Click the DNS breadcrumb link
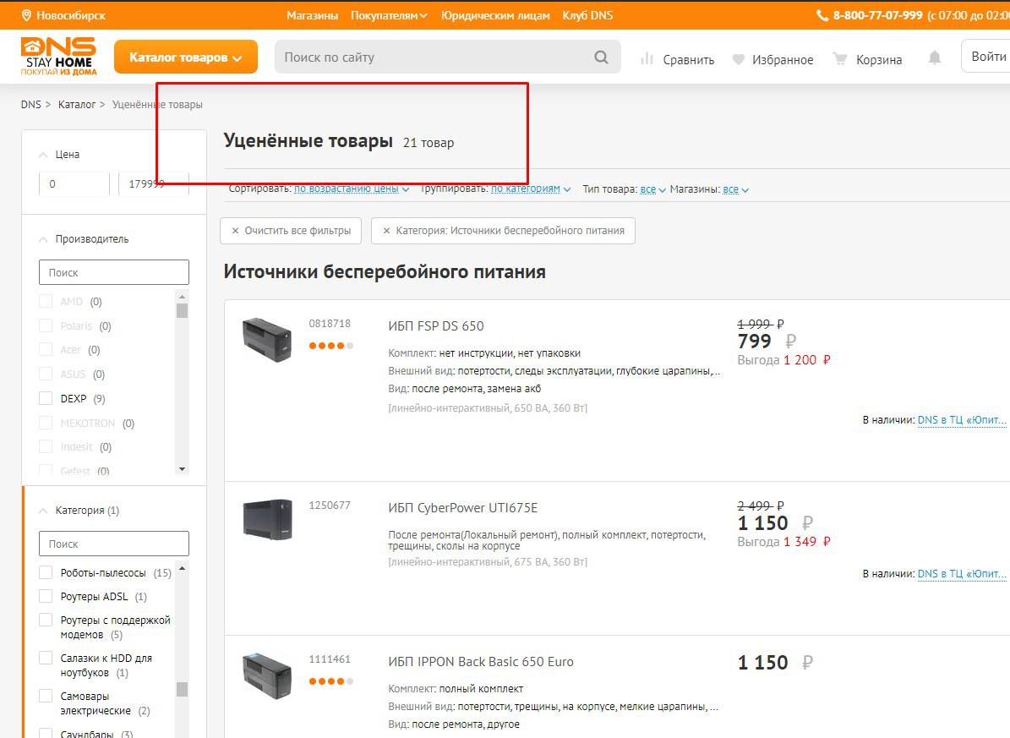1010x738 pixels. 31,105
